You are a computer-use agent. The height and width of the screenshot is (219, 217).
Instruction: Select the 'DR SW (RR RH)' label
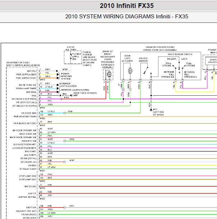click(x=28, y=158)
